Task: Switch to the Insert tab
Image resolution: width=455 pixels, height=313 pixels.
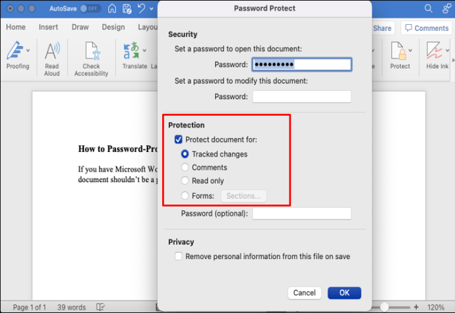Action: click(48, 28)
